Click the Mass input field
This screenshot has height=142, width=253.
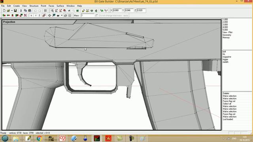click(x=87, y=15)
